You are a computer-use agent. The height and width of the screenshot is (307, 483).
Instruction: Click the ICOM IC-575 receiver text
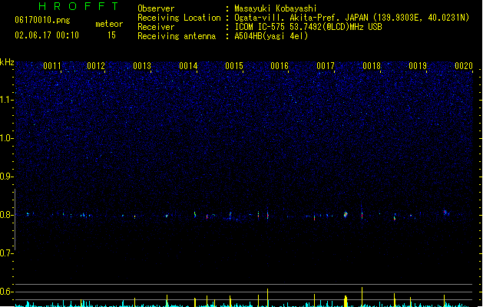309,27
